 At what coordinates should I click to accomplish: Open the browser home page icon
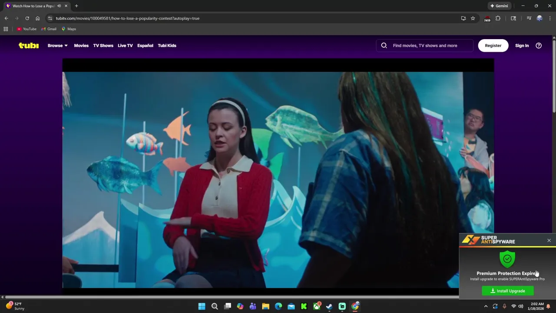tap(37, 18)
